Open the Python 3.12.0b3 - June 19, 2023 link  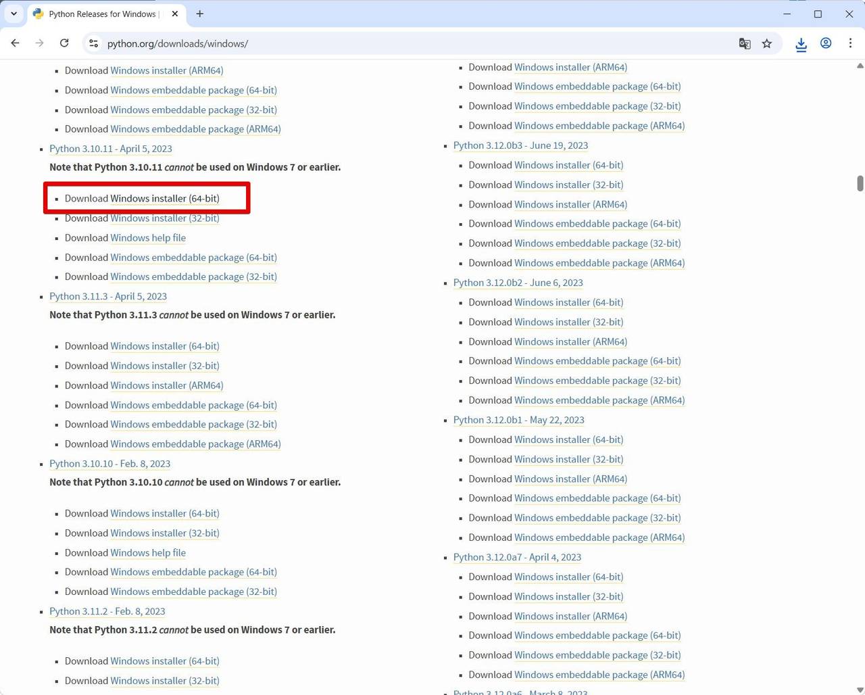[x=521, y=145]
